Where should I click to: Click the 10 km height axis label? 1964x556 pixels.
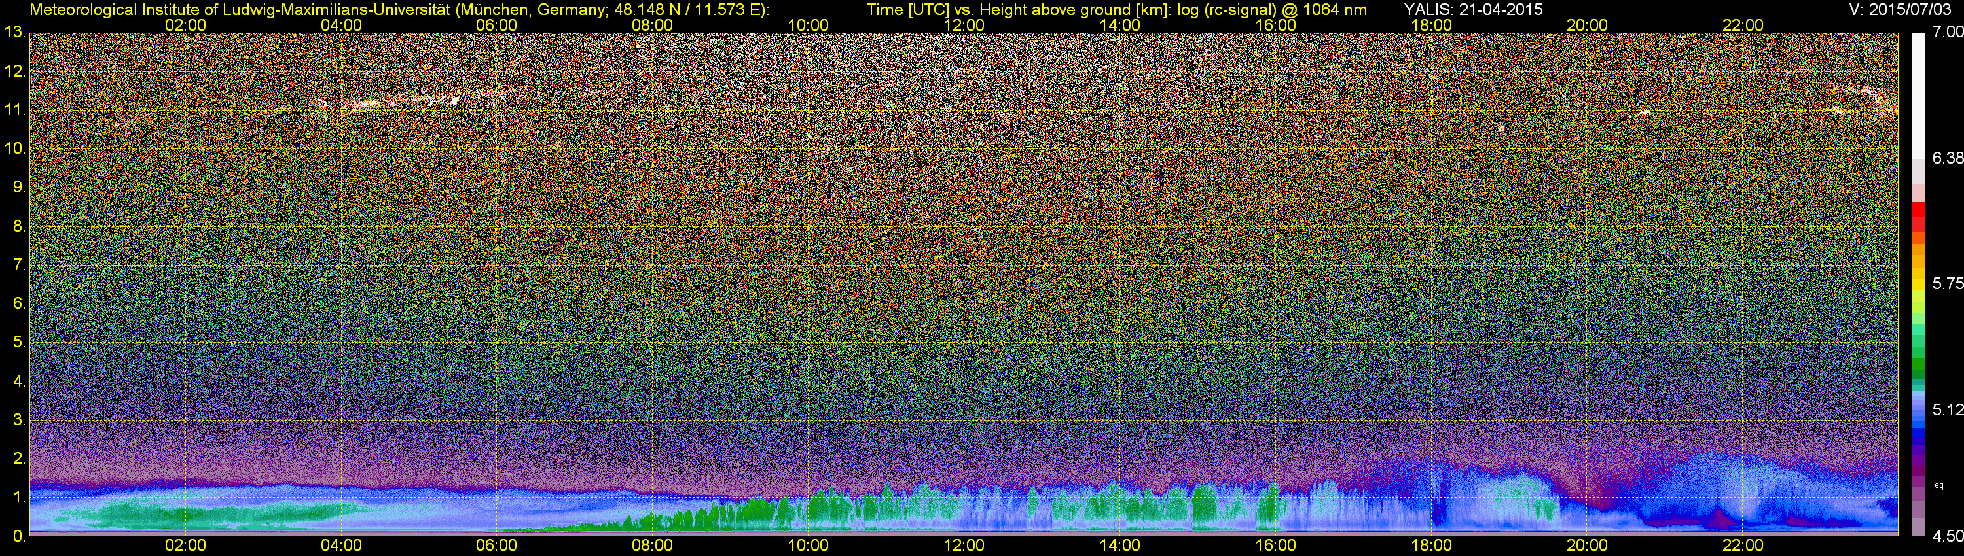tap(14, 148)
